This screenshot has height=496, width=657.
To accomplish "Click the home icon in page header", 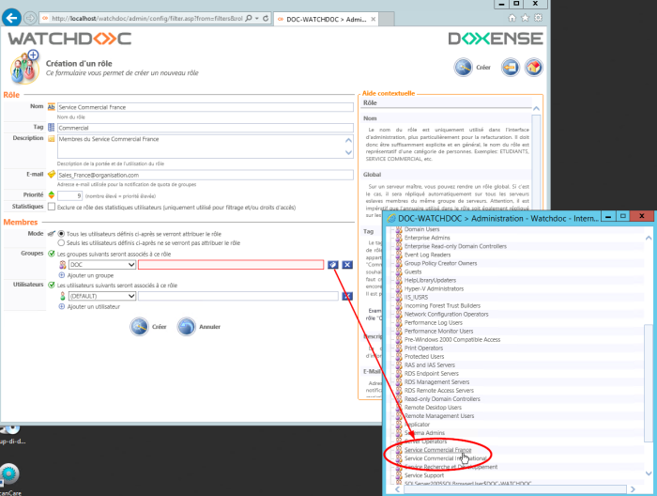I will tap(533, 68).
